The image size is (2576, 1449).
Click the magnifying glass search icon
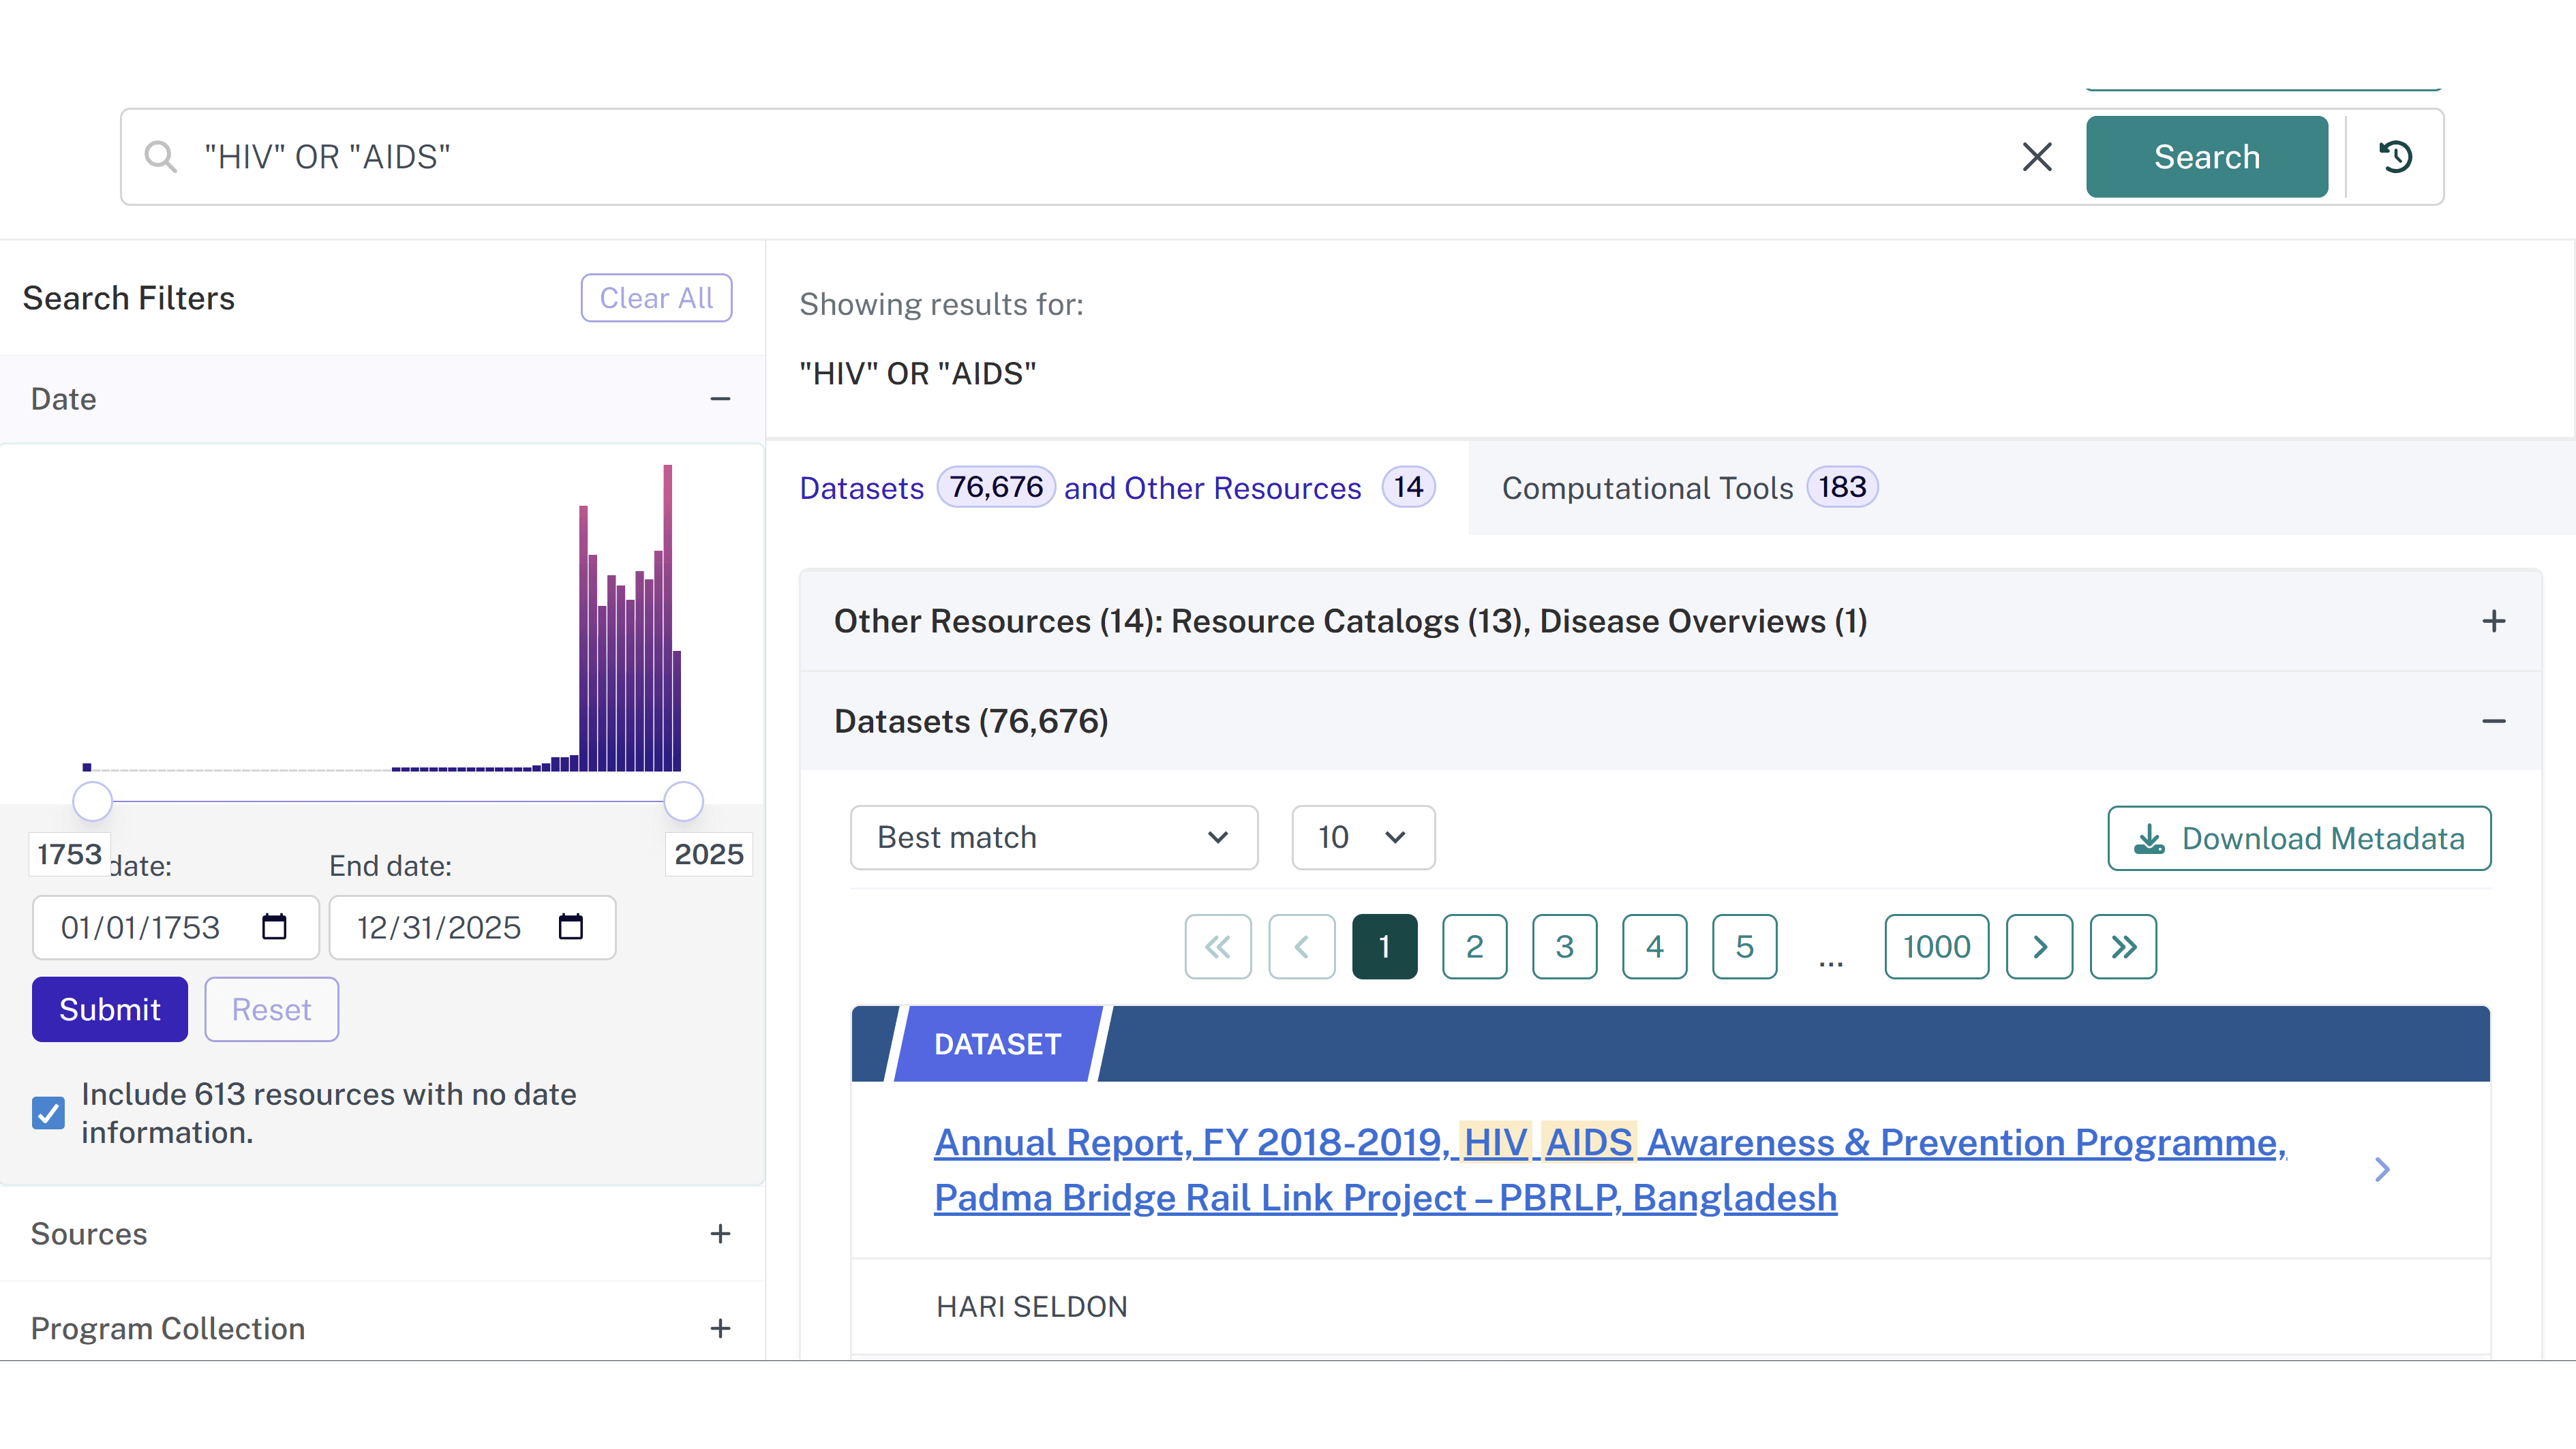coord(161,156)
